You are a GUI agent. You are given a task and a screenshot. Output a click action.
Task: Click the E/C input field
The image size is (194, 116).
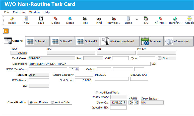point(71,53)
